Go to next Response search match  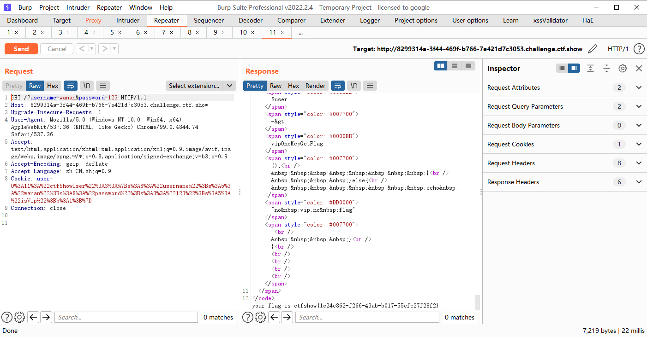287,317
